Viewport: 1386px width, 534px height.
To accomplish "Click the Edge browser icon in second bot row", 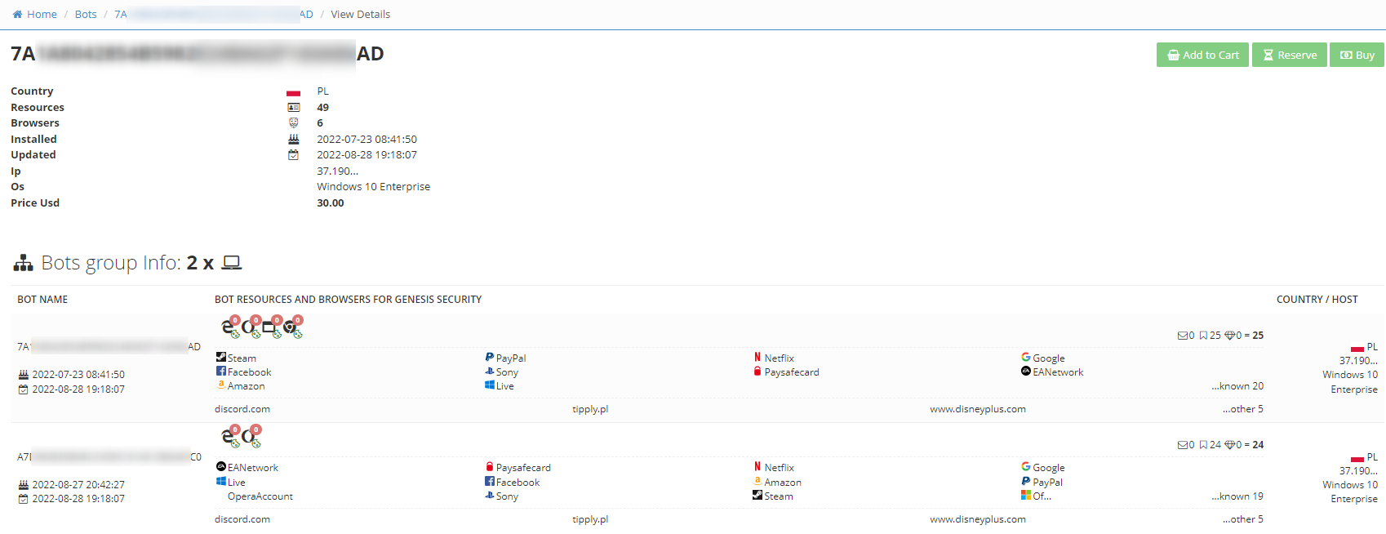I will (x=229, y=436).
